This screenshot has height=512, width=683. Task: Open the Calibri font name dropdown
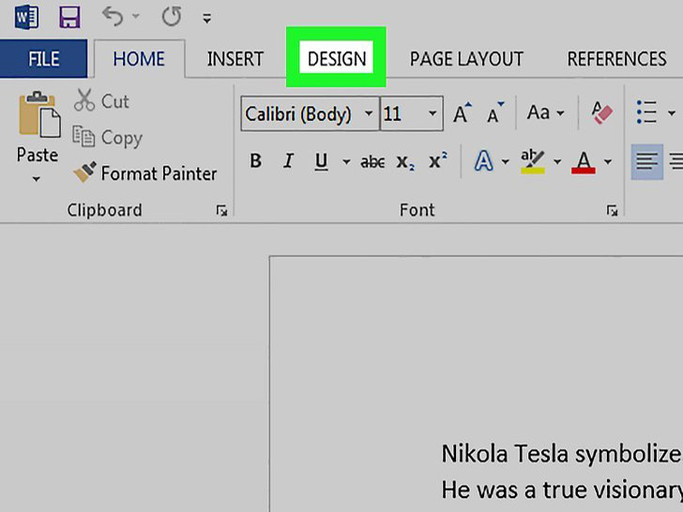click(369, 113)
